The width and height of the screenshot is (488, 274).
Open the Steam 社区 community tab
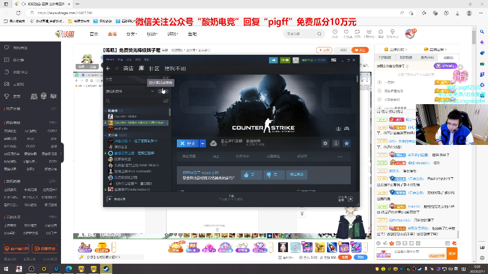click(x=154, y=68)
